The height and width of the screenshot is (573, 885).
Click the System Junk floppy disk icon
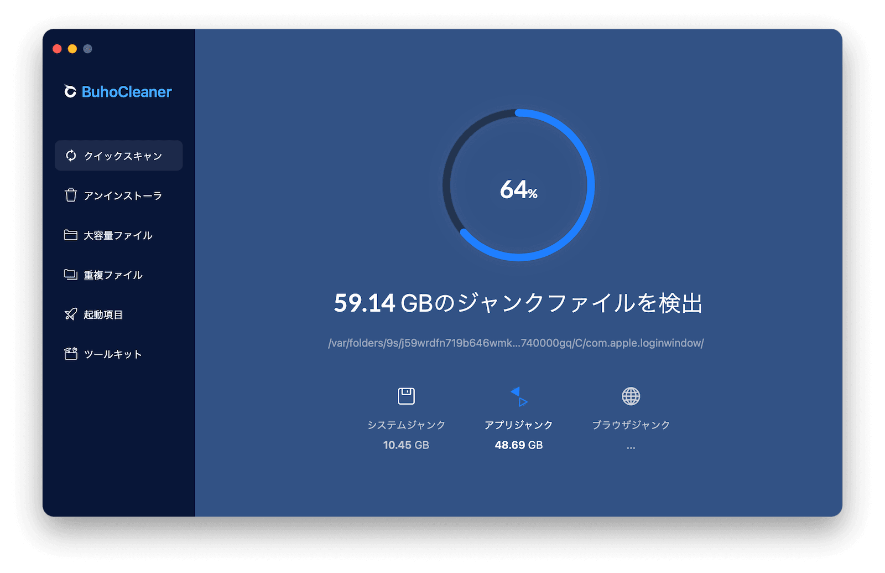point(407,396)
